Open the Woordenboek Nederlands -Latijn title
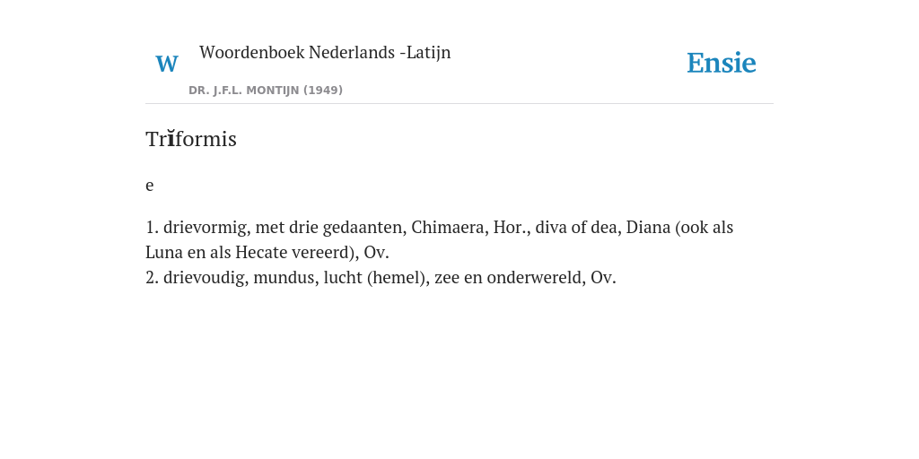 pos(325,53)
